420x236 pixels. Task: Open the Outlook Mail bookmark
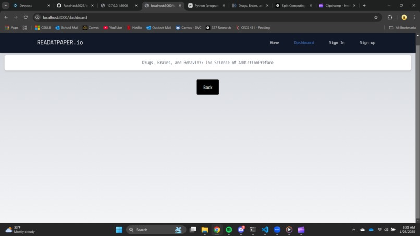(x=159, y=27)
